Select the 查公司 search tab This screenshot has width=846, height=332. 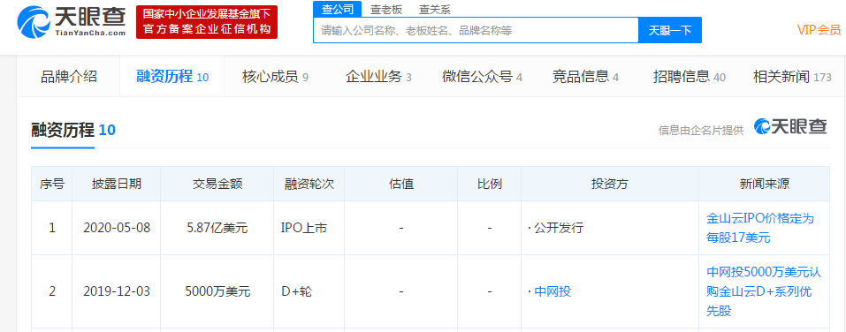(x=337, y=9)
